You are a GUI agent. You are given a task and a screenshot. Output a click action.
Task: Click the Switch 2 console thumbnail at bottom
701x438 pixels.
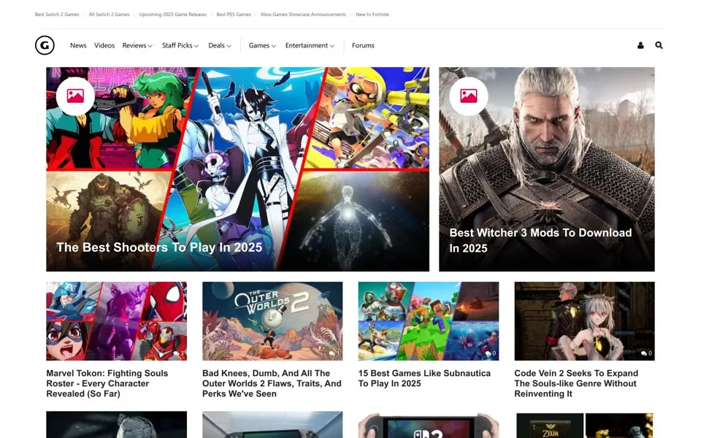pyautogui.click(x=429, y=425)
